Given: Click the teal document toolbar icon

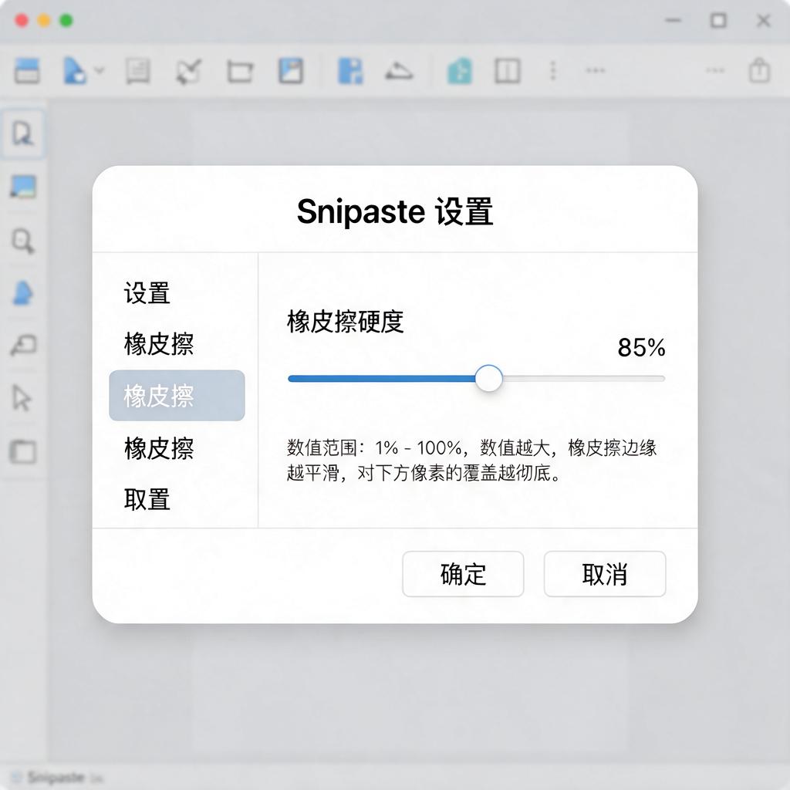Looking at the screenshot, I should coord(460,70).
